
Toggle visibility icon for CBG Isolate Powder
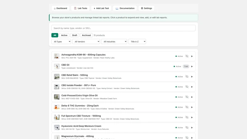point(187,87)
